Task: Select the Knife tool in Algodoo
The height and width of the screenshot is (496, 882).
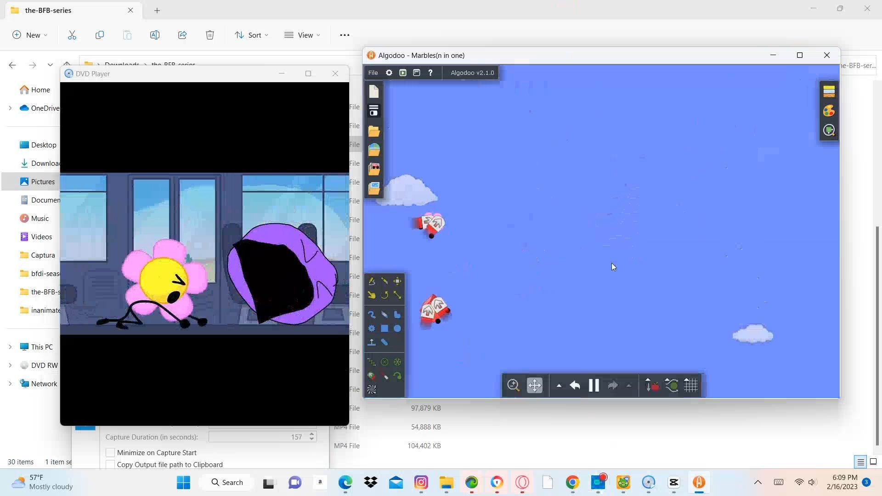Action: 384,281
